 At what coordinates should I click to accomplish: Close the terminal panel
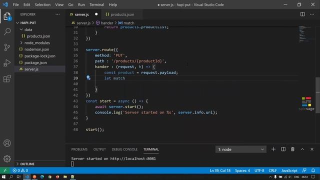coord(312,149)
